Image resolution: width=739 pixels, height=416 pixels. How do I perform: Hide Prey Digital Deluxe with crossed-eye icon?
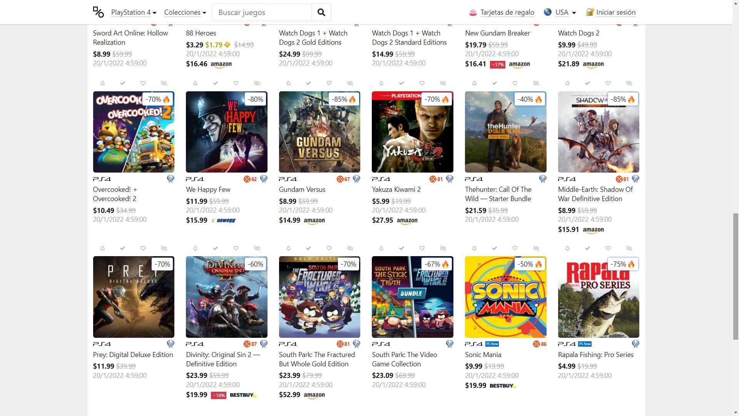pos(164,248)
